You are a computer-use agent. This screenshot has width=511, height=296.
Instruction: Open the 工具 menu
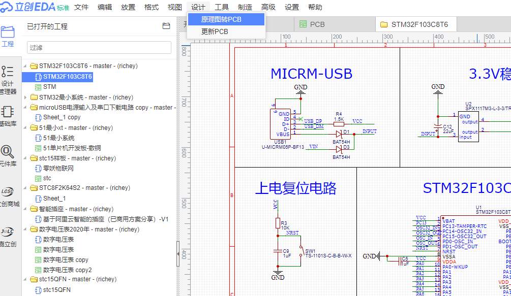tap(222, 7)
